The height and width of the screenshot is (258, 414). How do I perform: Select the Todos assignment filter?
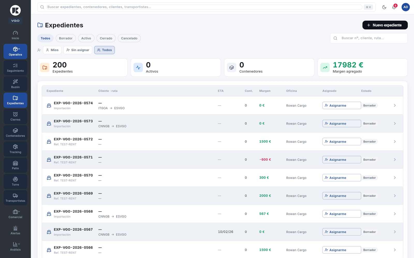click(x=105, y=50)
